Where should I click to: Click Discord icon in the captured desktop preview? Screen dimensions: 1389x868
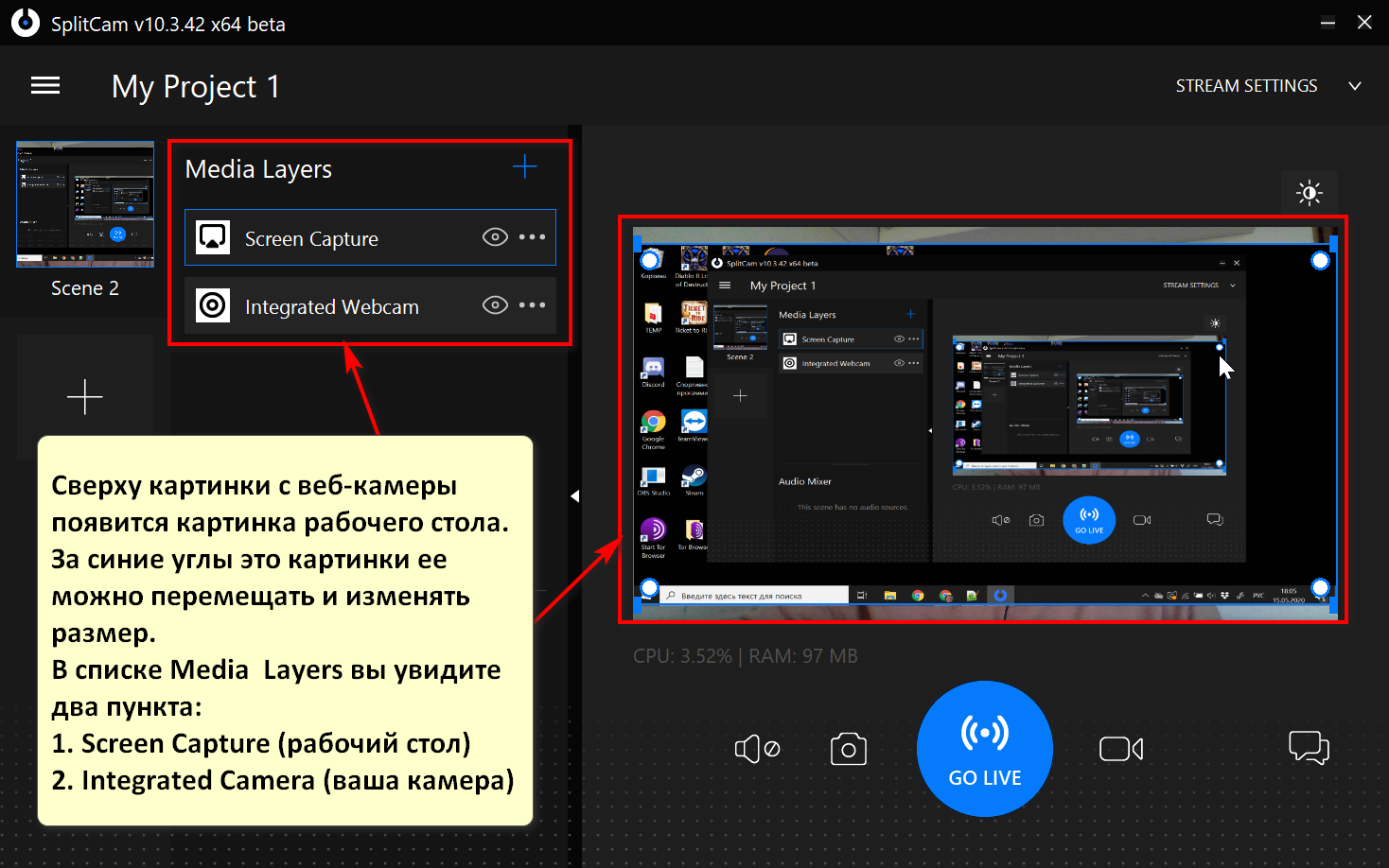coord(653,368)
